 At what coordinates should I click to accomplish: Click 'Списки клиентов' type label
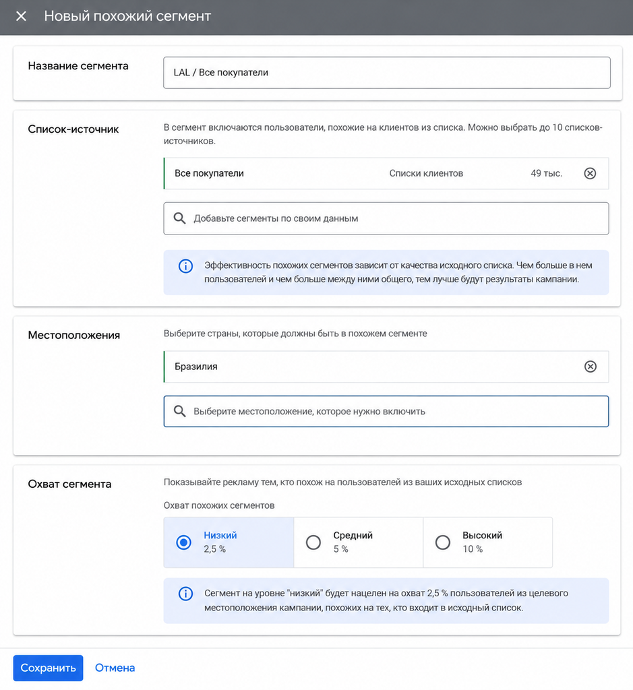coord(426,173)
